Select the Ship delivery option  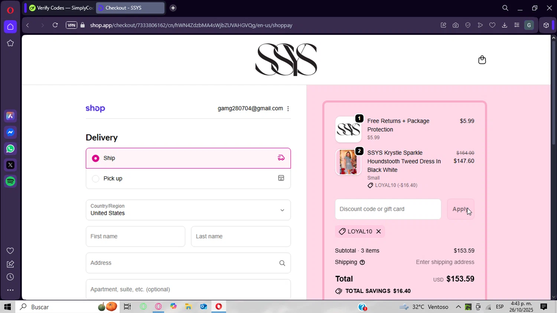tap(188, 158)
